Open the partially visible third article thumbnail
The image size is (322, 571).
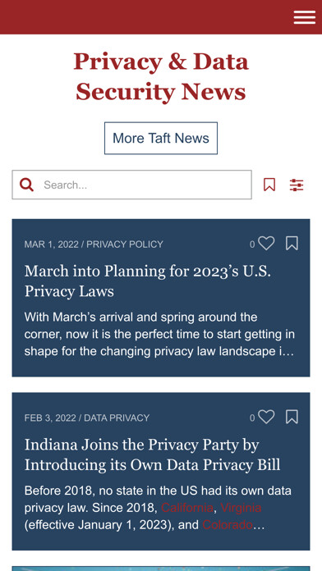[x=161, y=569]
